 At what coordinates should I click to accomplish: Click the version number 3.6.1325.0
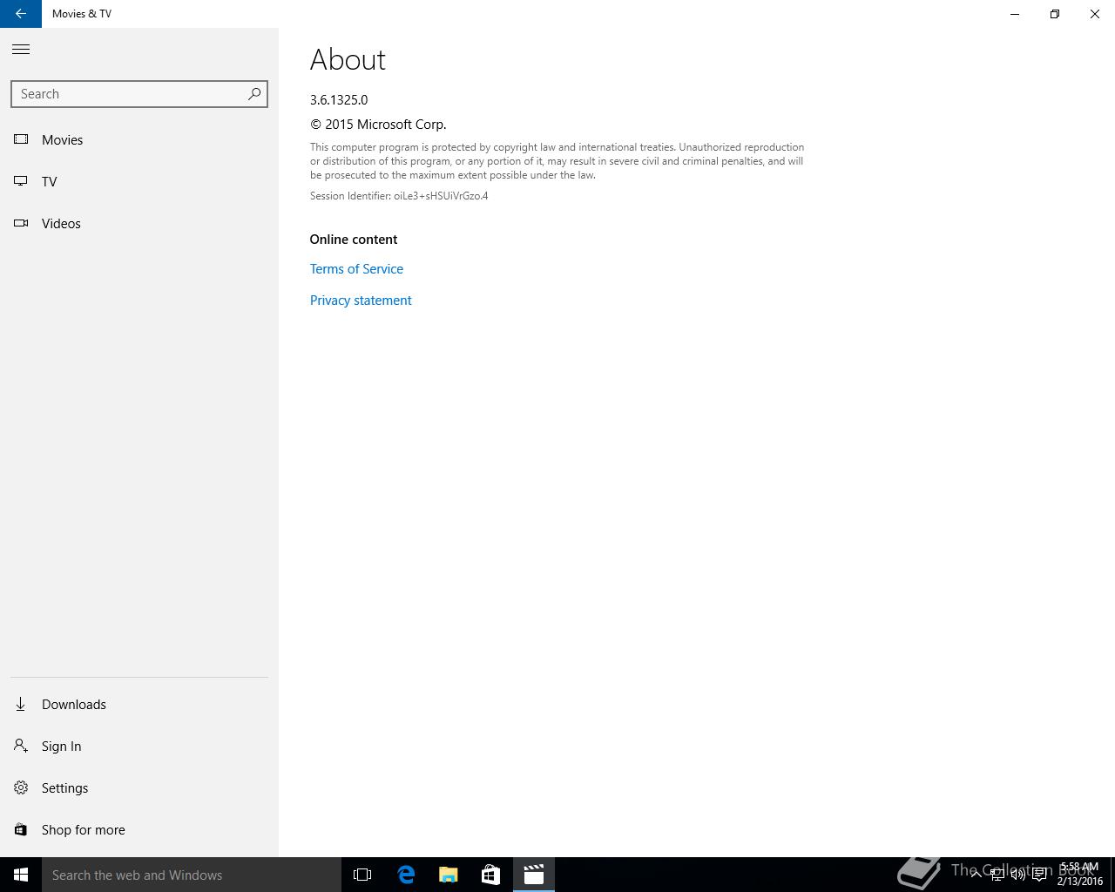tap(339, 100)
